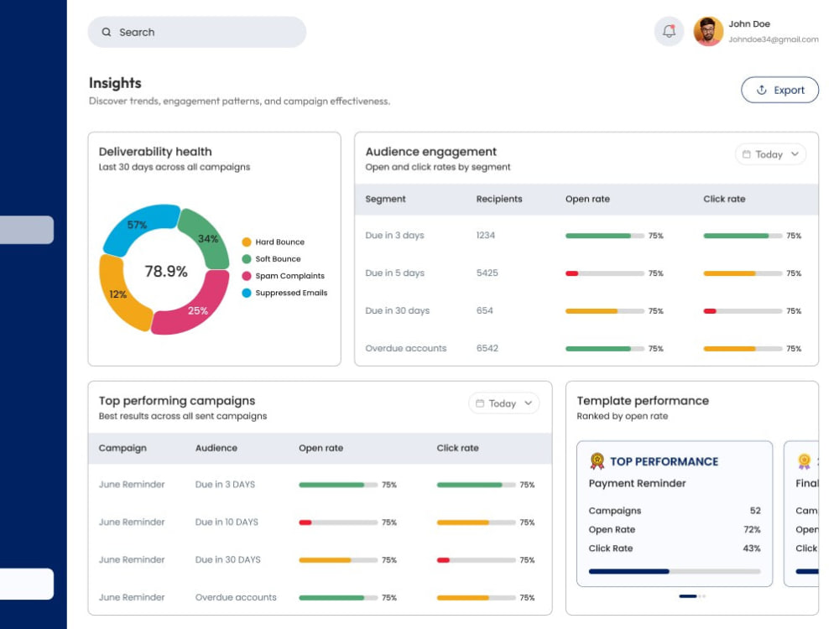This screenshot has width=839, height=629.
Task: Click the Hard Bounce legend dot
Action: click(x=247, y=242)
